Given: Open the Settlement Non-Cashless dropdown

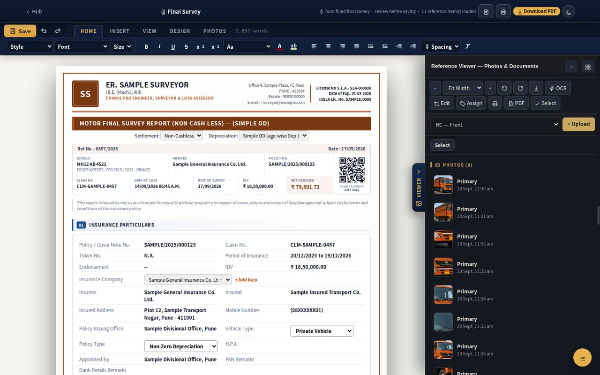Looking at the screenshot, I should click(181, 135).
